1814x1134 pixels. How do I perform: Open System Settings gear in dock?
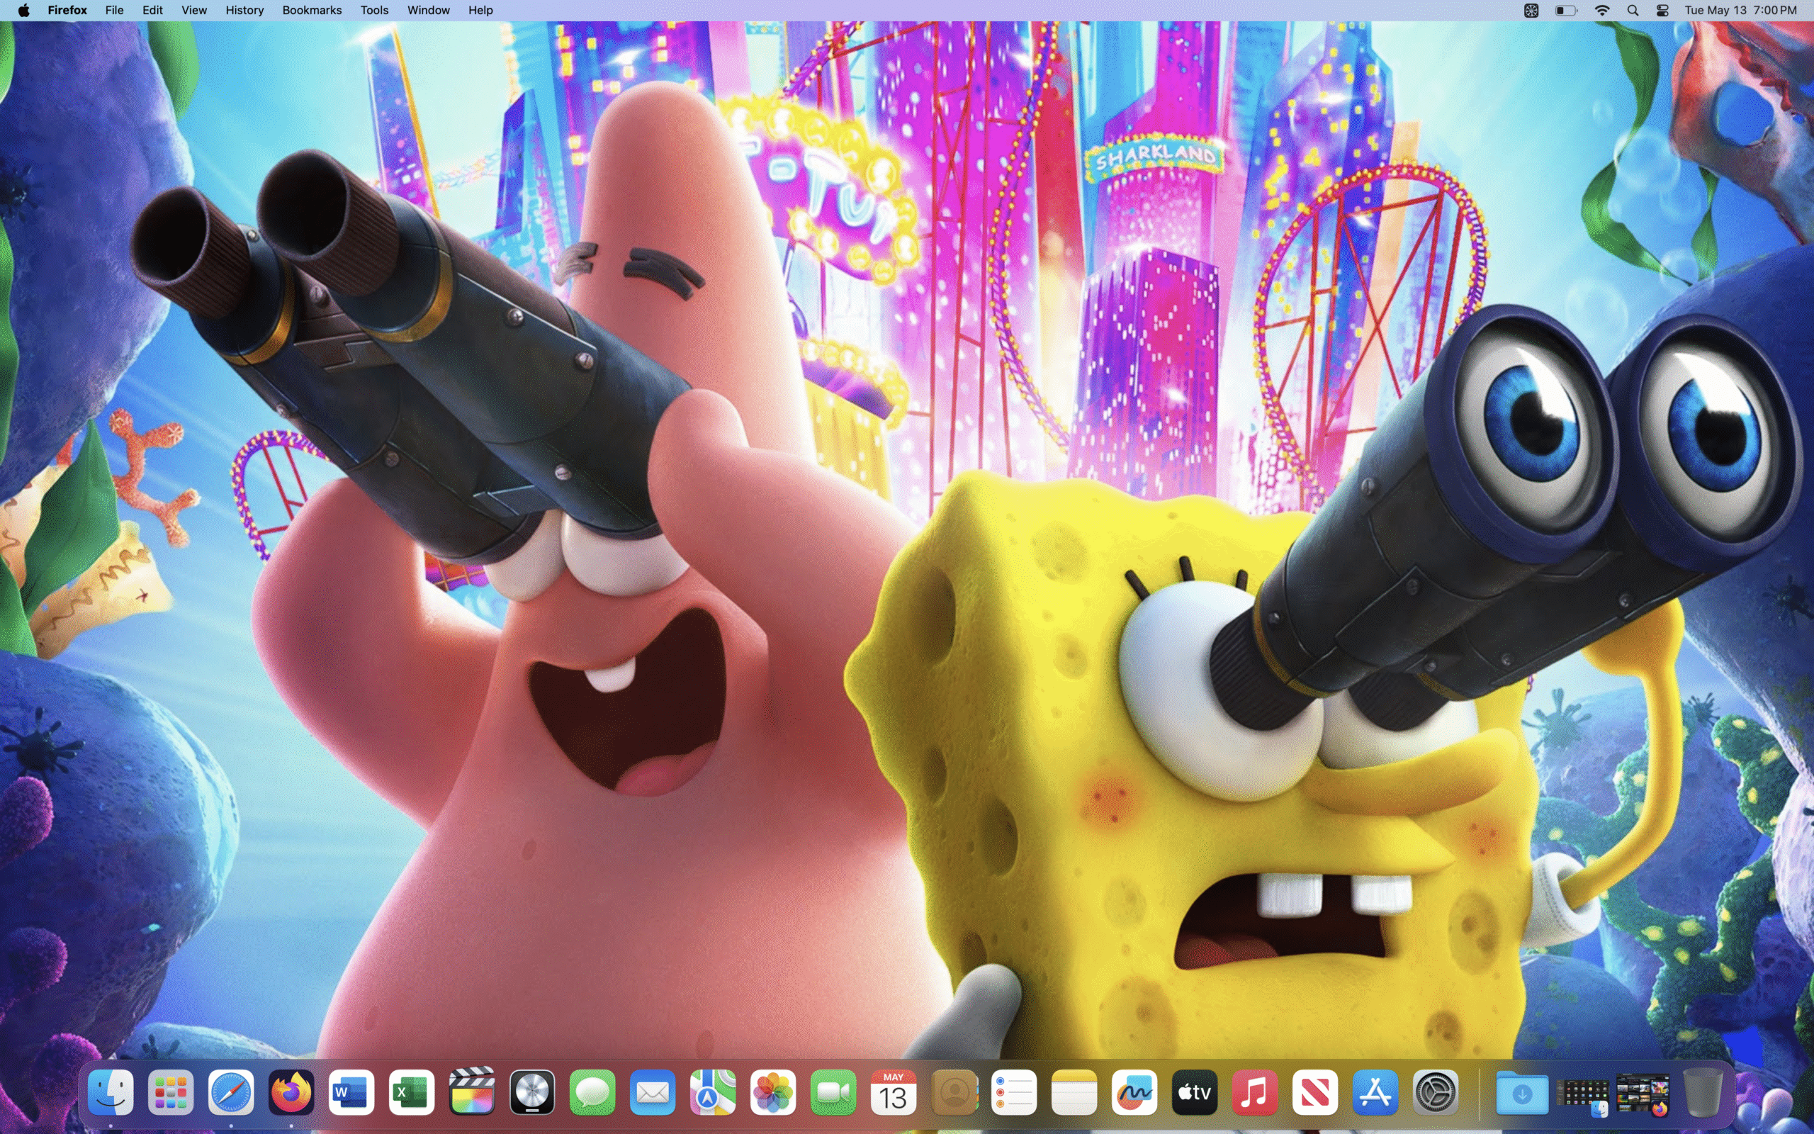pos(1435,1093)
